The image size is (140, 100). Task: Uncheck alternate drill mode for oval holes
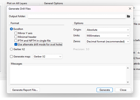tap(16, 44)
